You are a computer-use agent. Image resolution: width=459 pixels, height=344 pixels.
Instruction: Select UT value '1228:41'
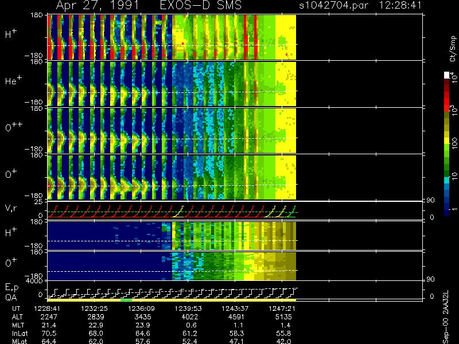(x=48, y=308)
